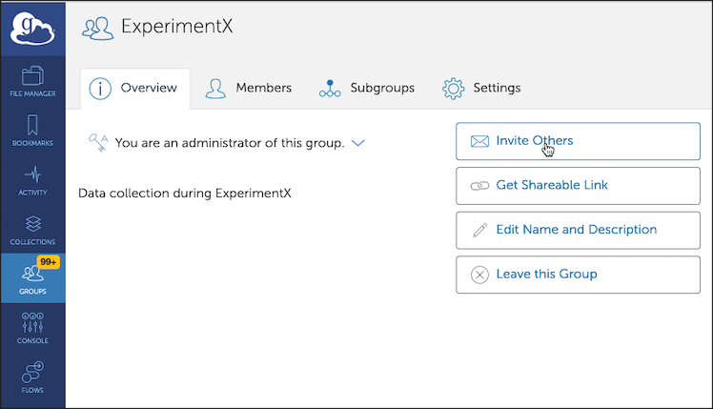Open Flows from the sidebar
Viewport: 713px width, 409px height.
(x=32, y=377)
